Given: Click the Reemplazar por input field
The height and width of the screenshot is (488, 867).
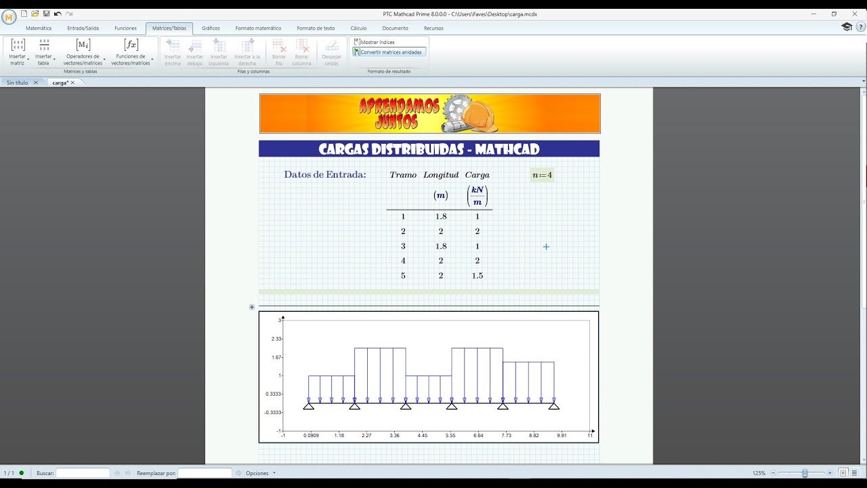Looking at the screenshot, I should click(x=205, y=473).
